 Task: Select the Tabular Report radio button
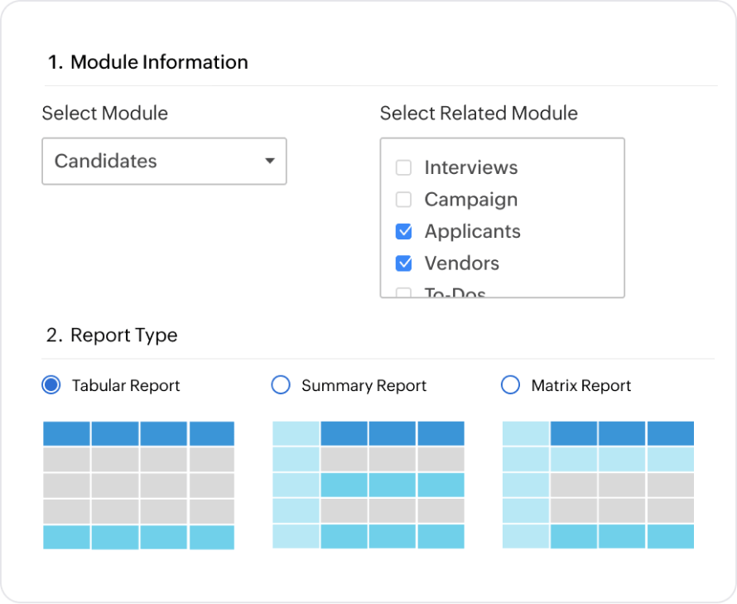(x=51, y=385)
